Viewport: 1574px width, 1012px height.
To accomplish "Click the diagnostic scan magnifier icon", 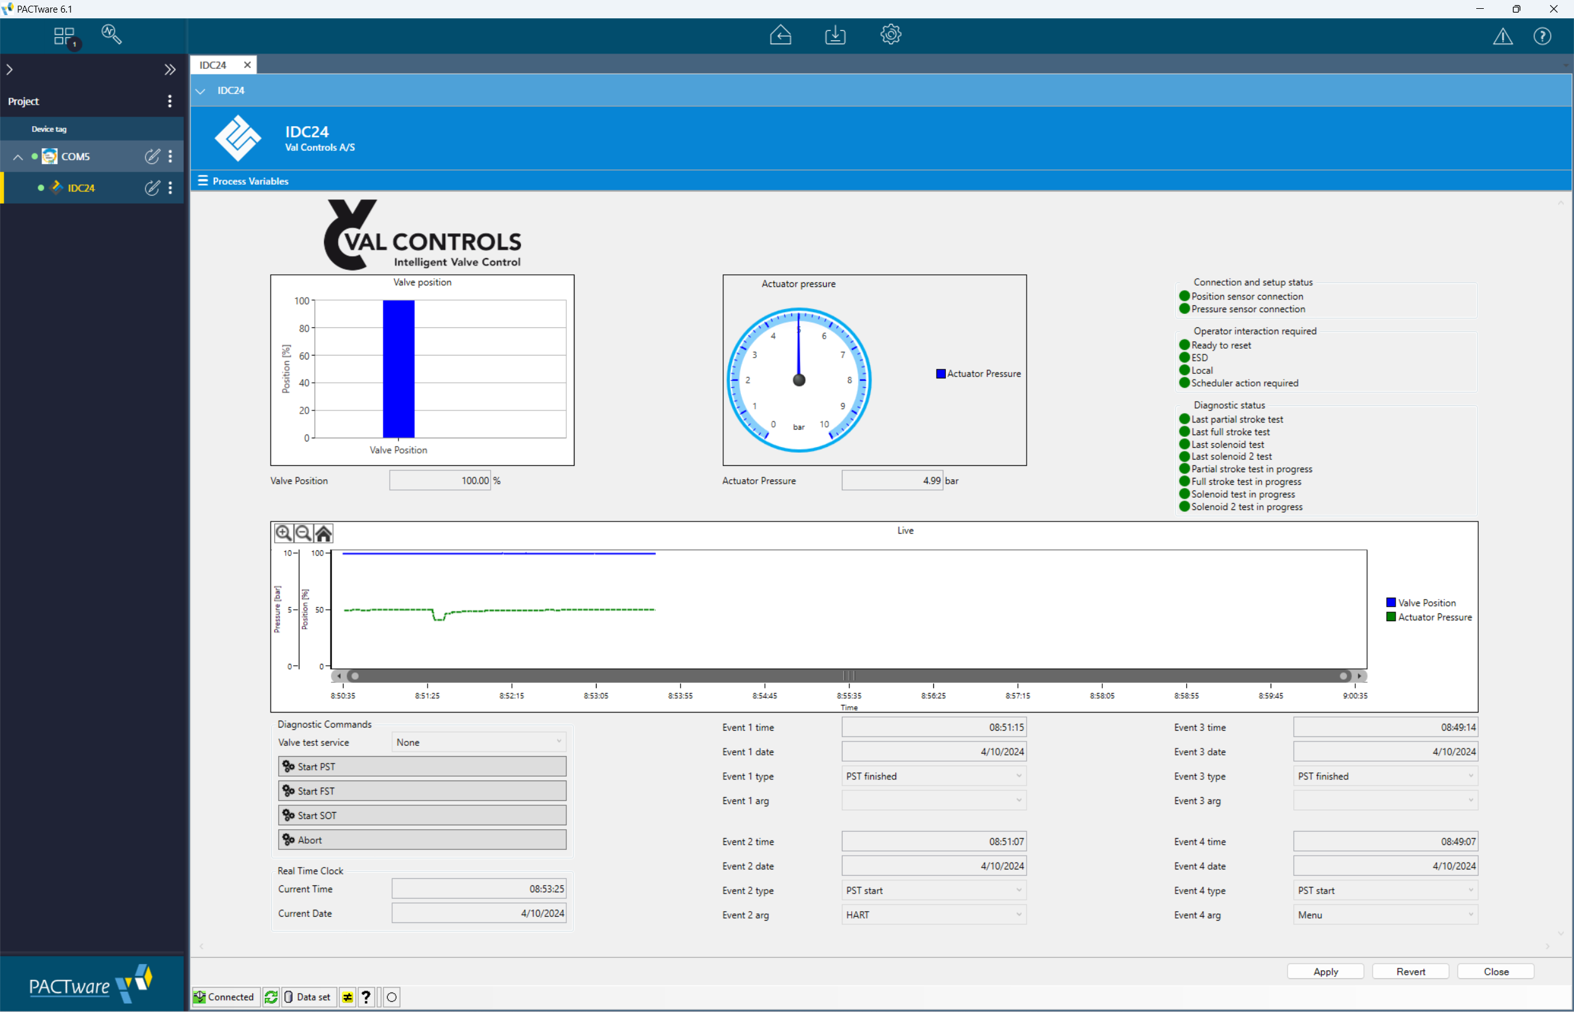I will 111,34.
